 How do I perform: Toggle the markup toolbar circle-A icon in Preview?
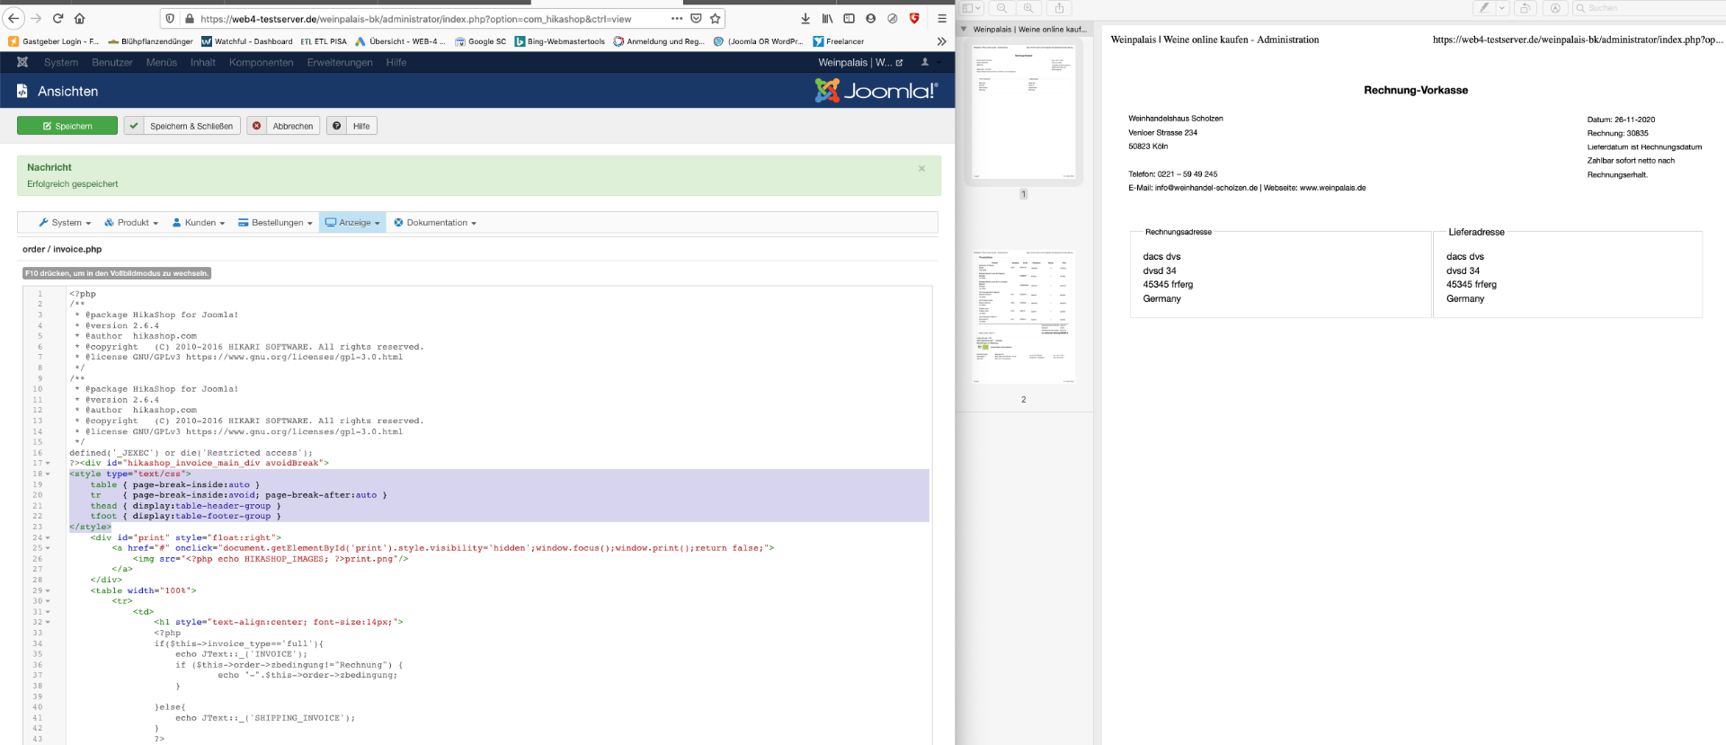(1555, 8)
